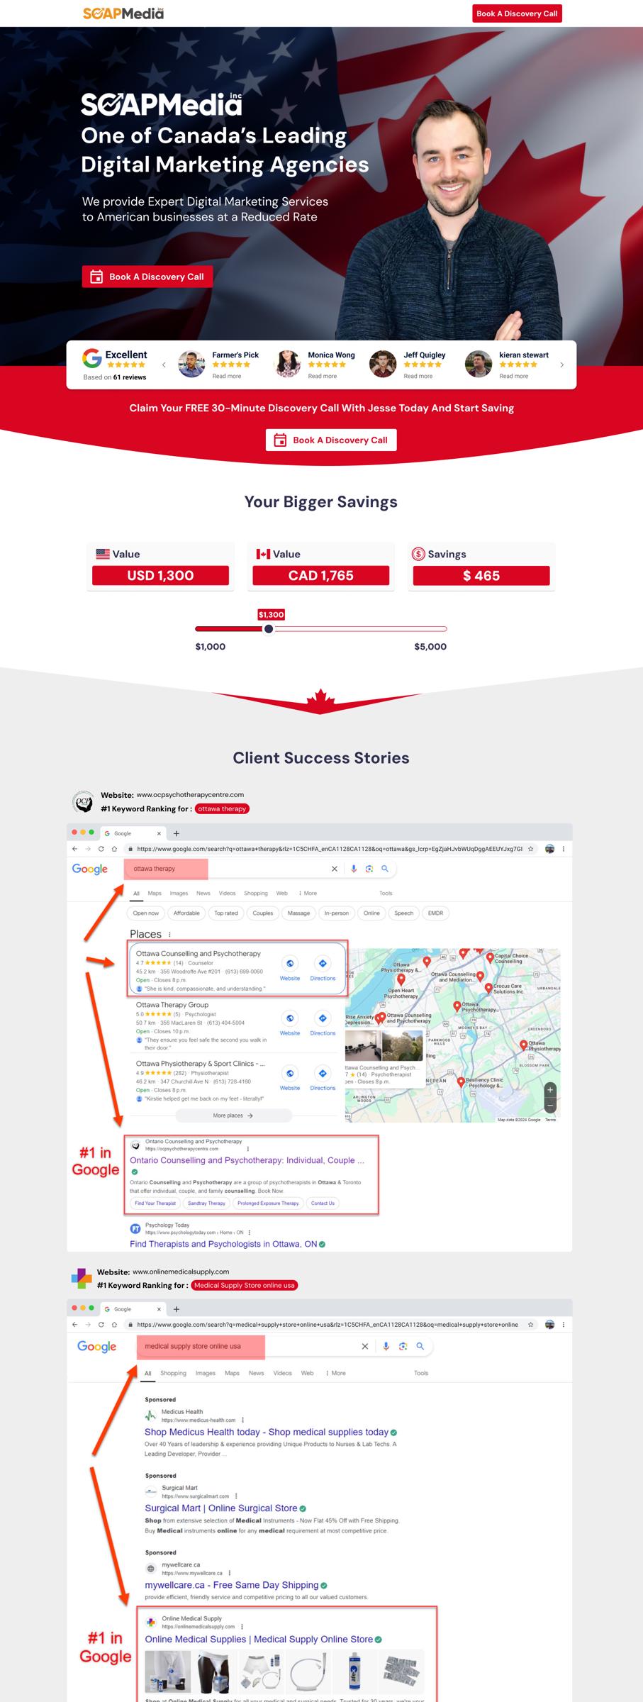The height and width of the screenshot is (1702, 643).
Task: Click the Canadian flag icon beside Value
Action: [x=263, y=554]
